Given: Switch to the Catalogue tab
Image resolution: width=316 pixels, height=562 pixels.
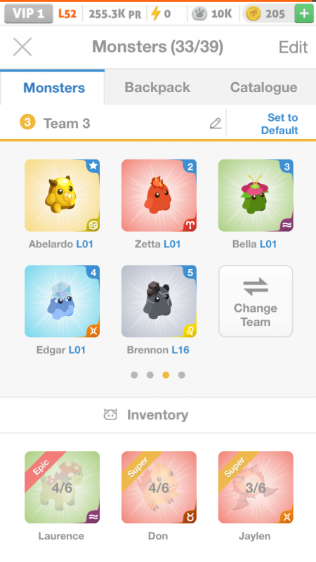Looking at the screenshot, I should coord(264,87).
